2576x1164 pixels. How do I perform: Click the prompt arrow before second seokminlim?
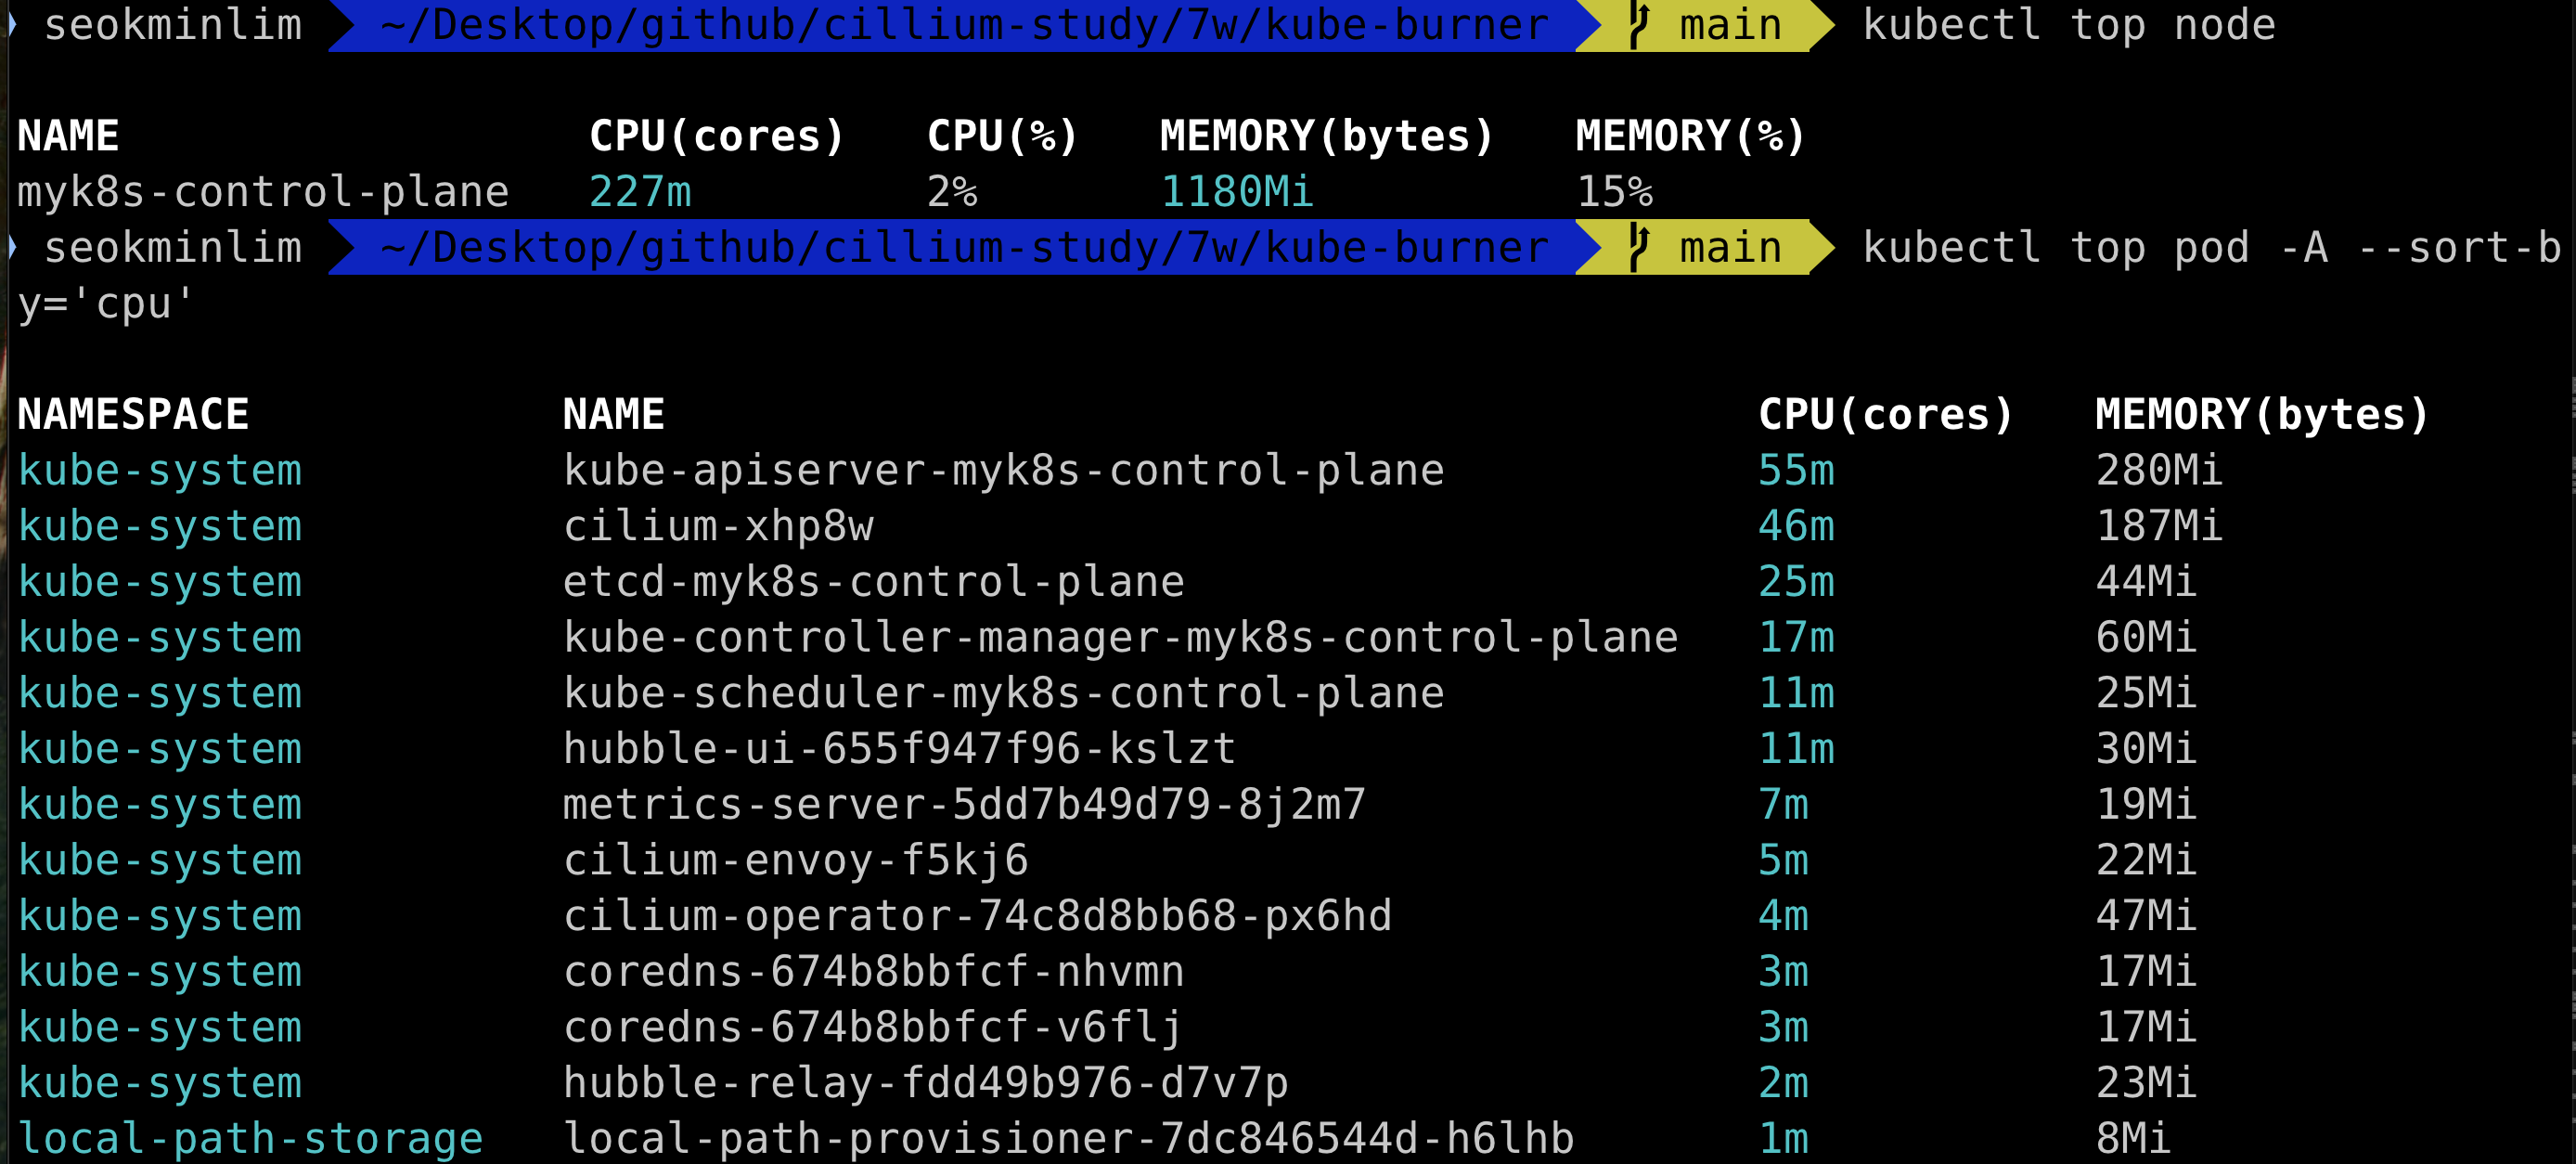tap(12, 247)
